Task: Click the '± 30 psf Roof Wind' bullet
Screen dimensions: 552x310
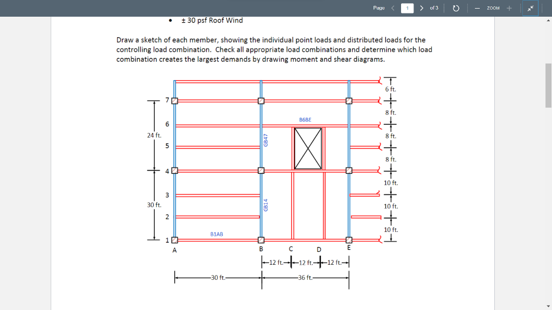Action: [x=212, y=20]
